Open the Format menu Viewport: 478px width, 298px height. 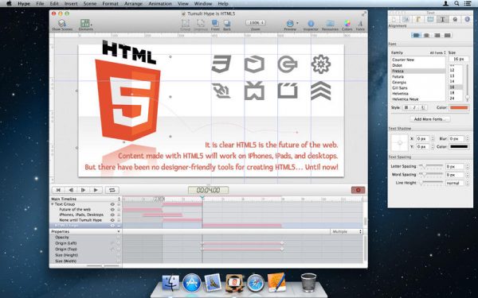coord(111,4)
